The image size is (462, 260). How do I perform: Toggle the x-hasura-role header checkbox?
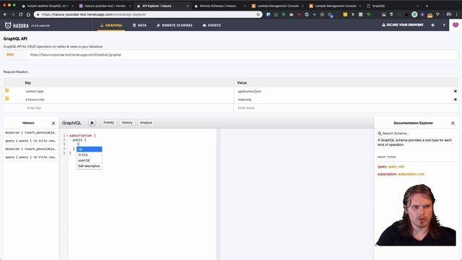click(6, 99)
